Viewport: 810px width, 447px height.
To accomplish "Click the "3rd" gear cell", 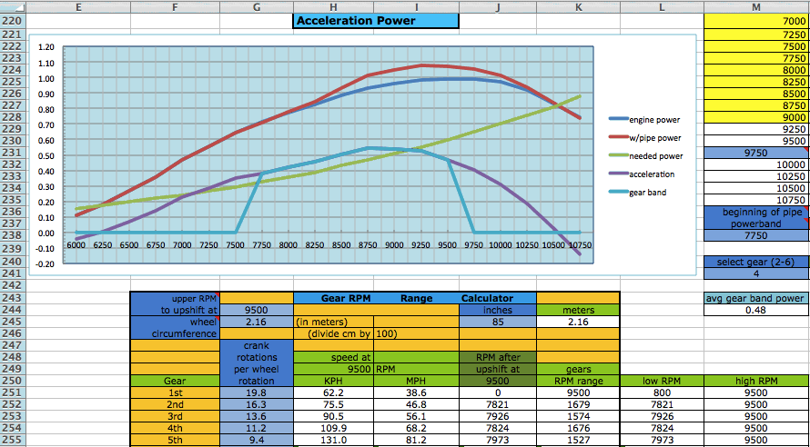I will coord(175,417).
